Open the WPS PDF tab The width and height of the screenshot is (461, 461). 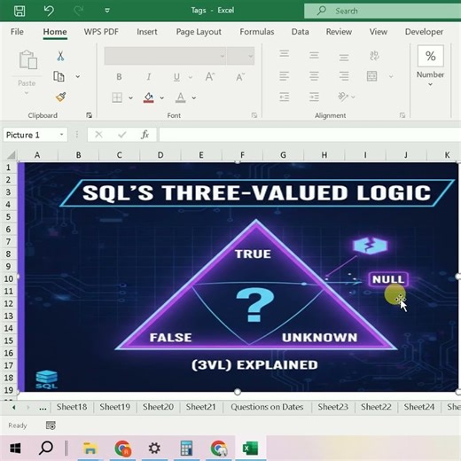(101, 32)
